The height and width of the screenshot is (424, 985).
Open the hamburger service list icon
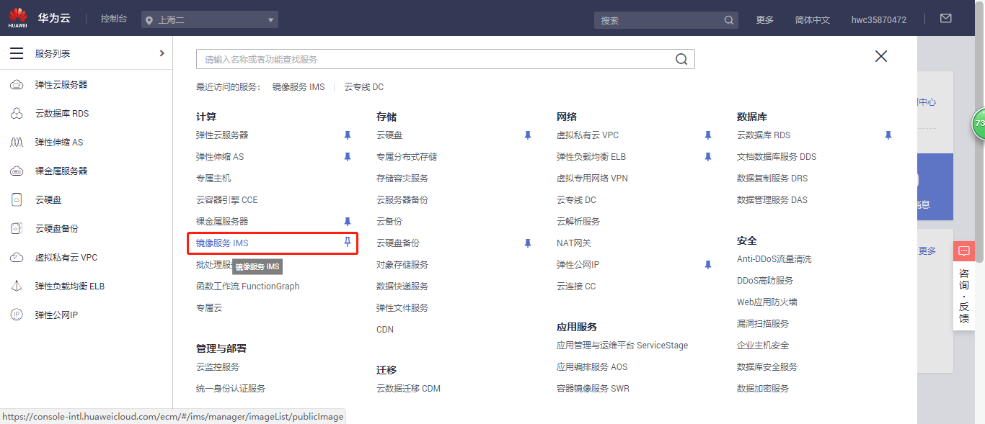pos(17,53)
